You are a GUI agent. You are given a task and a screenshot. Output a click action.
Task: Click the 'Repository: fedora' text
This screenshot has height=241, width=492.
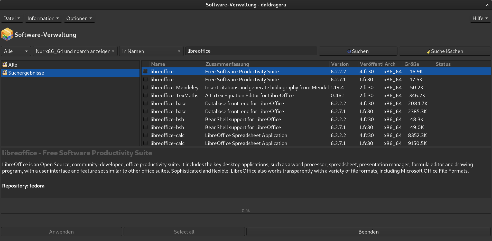coord(23,186)
